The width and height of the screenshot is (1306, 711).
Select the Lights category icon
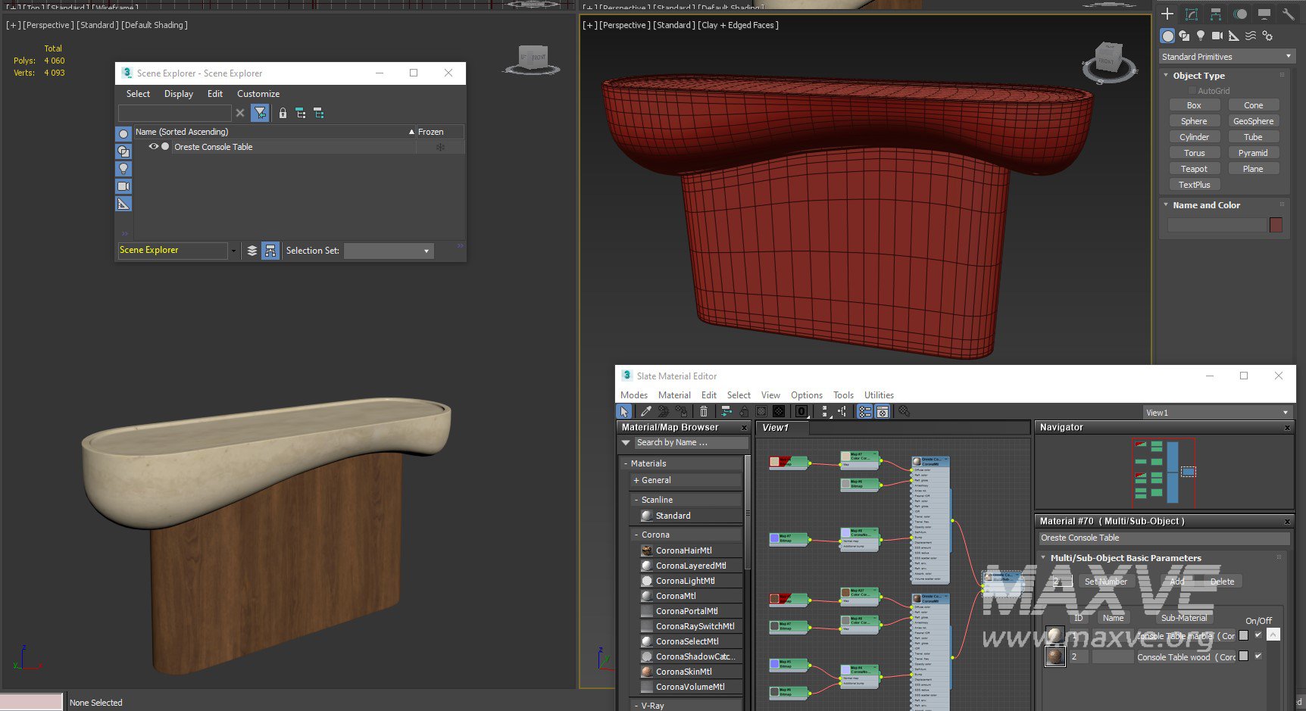pyautogui.click(x=1201, y=36)
